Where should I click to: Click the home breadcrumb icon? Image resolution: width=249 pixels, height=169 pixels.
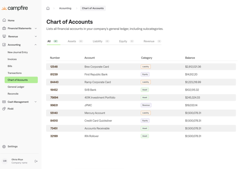[48, 8]
